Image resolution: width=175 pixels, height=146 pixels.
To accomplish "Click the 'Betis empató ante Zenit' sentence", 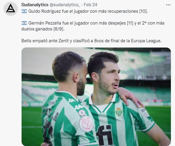I will click(91, 41).
